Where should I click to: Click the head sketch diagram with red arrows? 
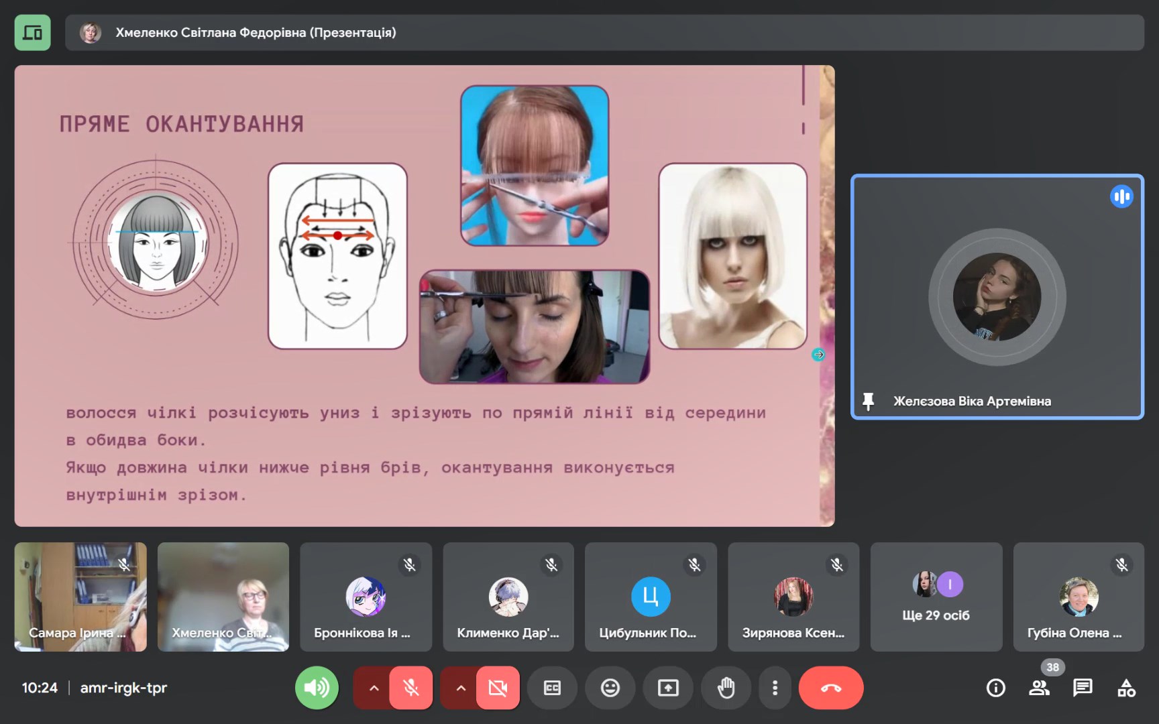tap(337, 256)
